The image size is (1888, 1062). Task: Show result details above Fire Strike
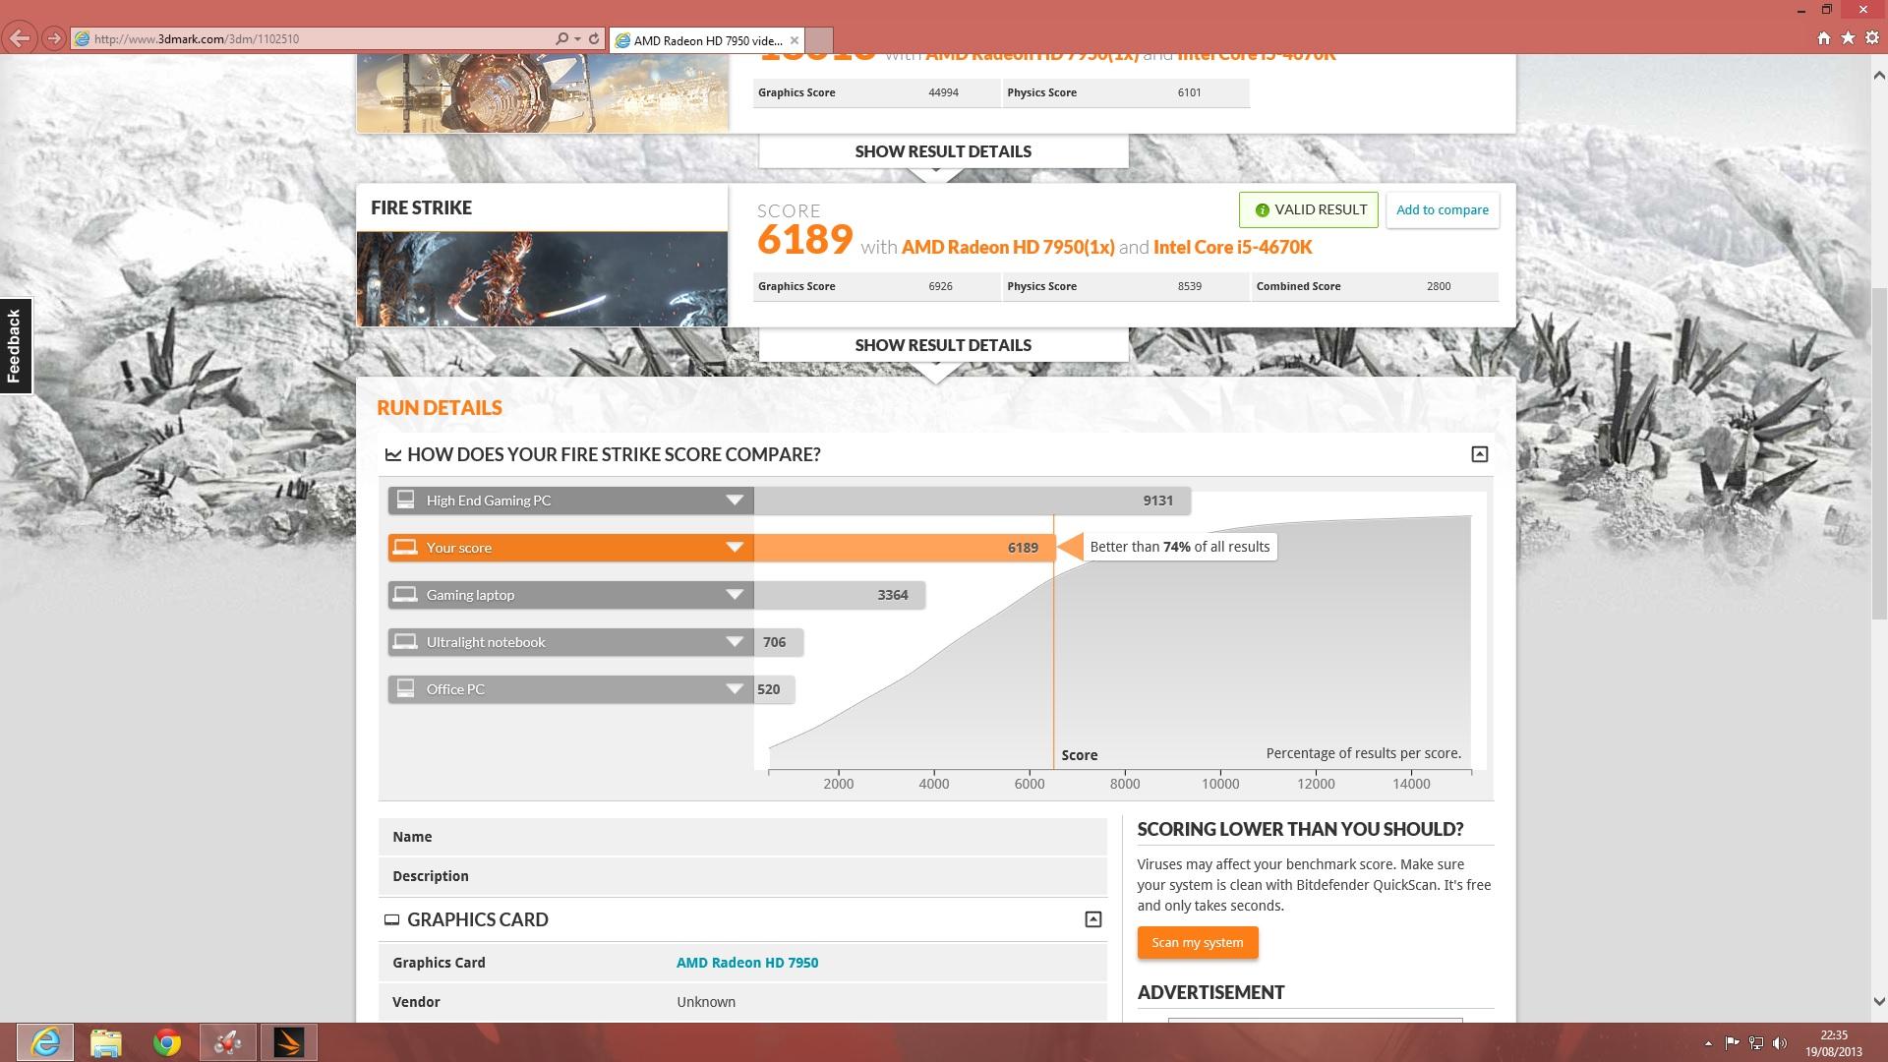(943, 151)
